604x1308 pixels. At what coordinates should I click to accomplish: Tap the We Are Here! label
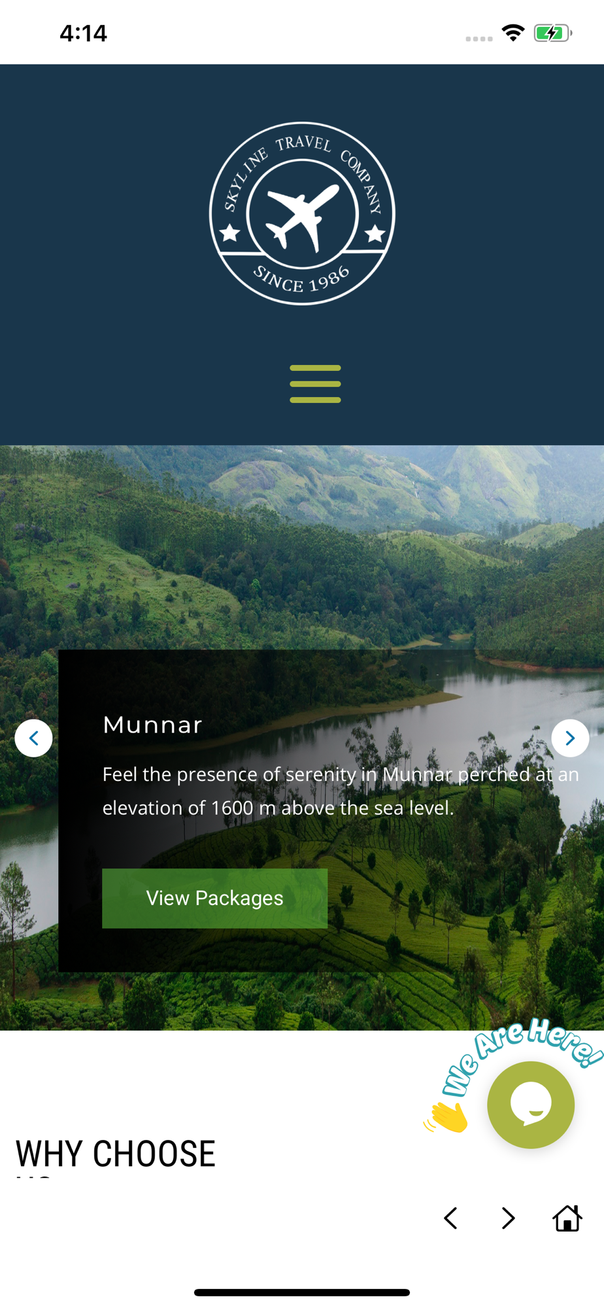click(522, 1054)
